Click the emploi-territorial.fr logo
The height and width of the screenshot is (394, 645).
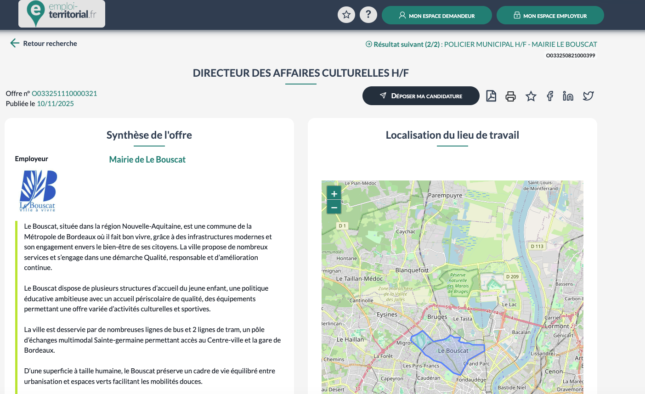pos(62,14)
